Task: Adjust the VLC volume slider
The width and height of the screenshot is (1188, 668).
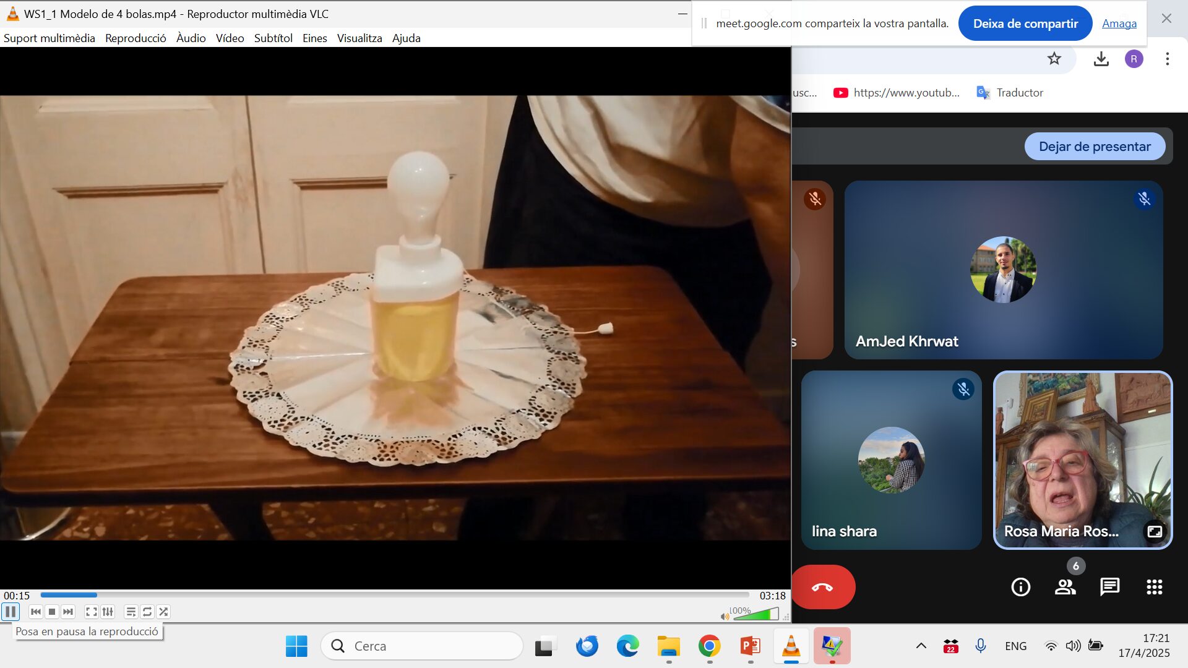Action: click(x=755, y=614)
